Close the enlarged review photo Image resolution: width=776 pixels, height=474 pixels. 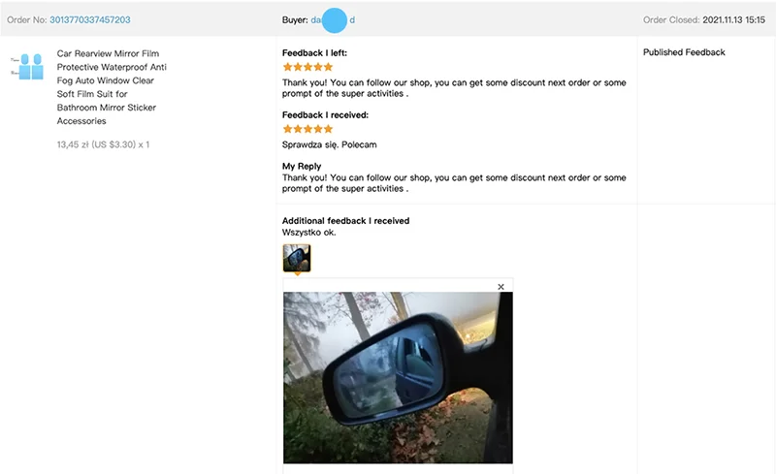coord(501,287)
